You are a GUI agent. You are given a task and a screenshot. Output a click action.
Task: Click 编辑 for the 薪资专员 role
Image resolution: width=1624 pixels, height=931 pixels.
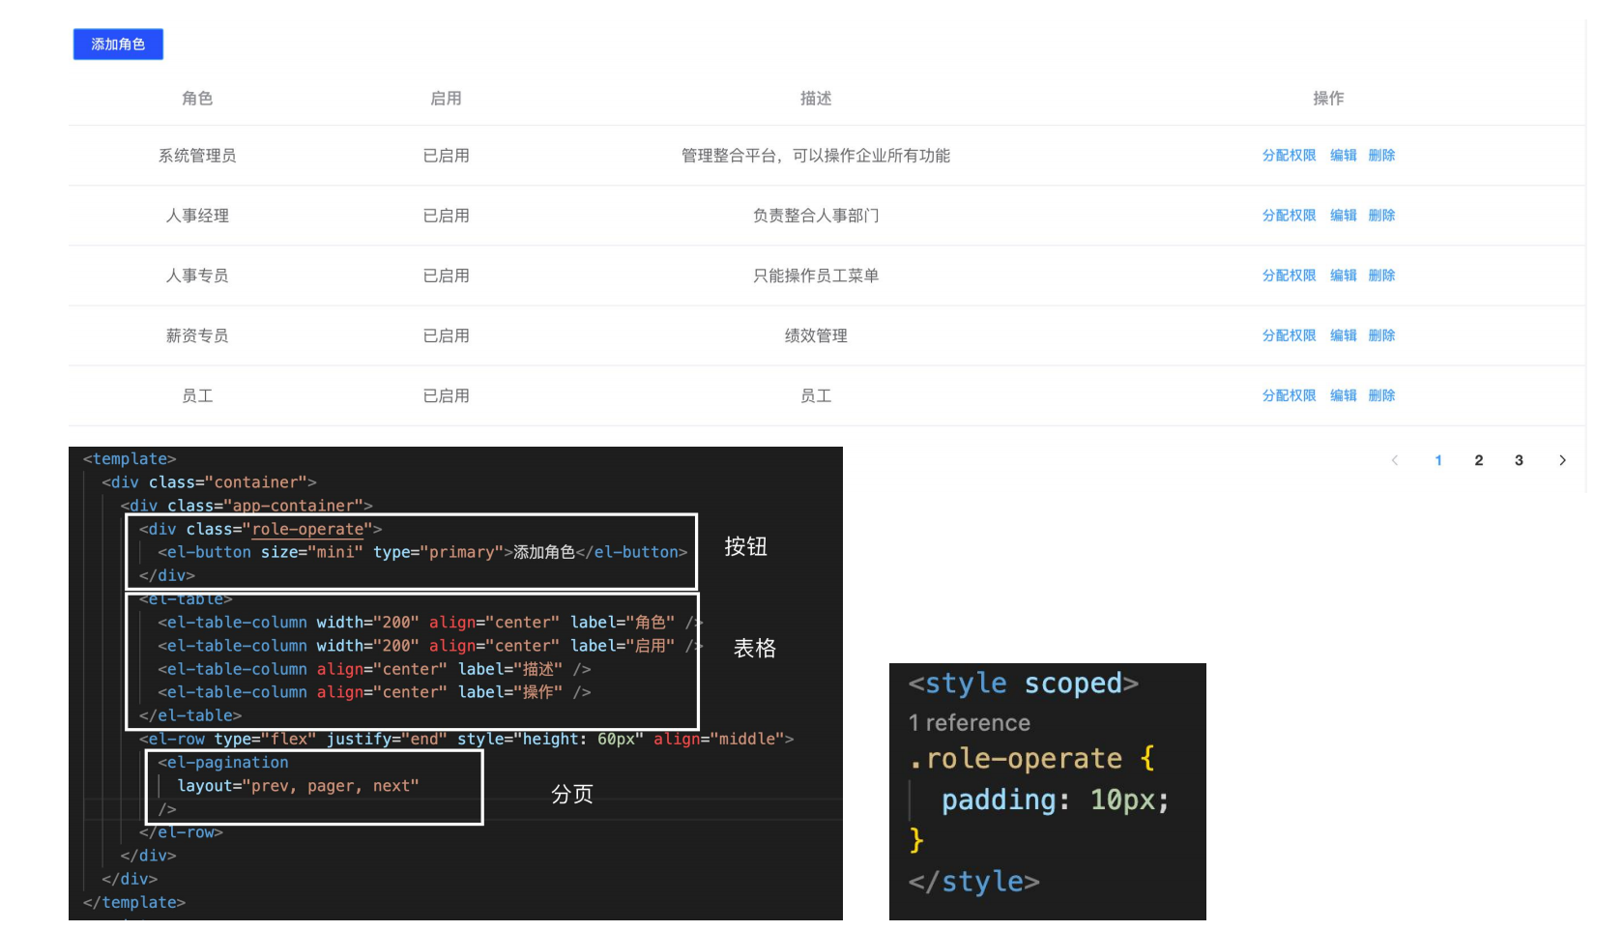pyautogui.click(x=1344, y=335)
